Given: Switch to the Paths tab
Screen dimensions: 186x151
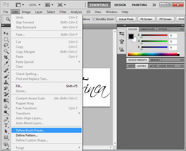Looking at the screenshot, I should [x=170, y=66].
